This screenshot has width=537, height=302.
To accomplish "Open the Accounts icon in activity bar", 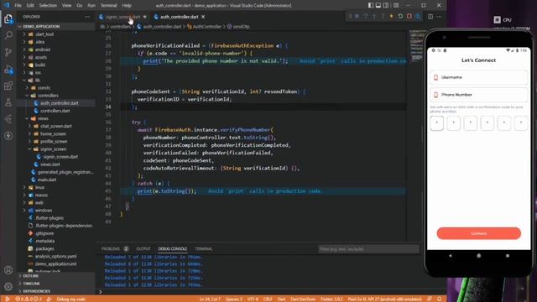I will [8, 270].
